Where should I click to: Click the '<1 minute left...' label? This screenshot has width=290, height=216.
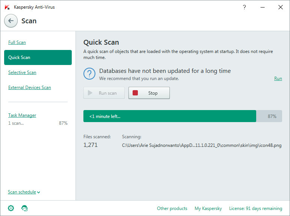point(105,116)
